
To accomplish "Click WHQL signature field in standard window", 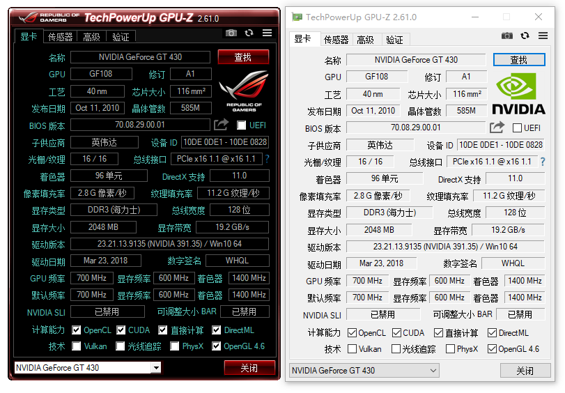I will 513,263.
